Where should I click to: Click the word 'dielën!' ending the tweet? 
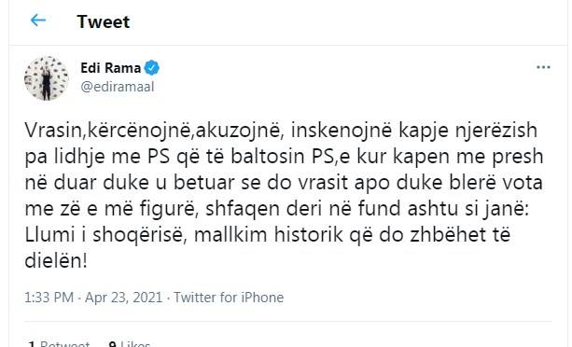(x=56, y=261)
